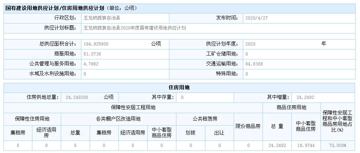360x153 pixels.
Task: Click the housing total value 24.249200
Action: click(77, 97)
